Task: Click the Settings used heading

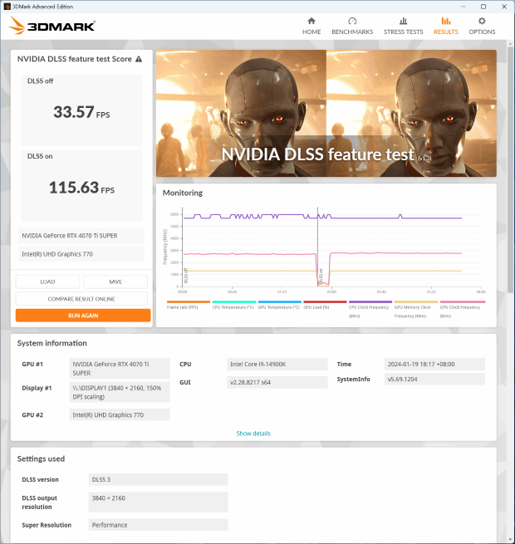Action: pyautogui.click(x=41, y=458)
